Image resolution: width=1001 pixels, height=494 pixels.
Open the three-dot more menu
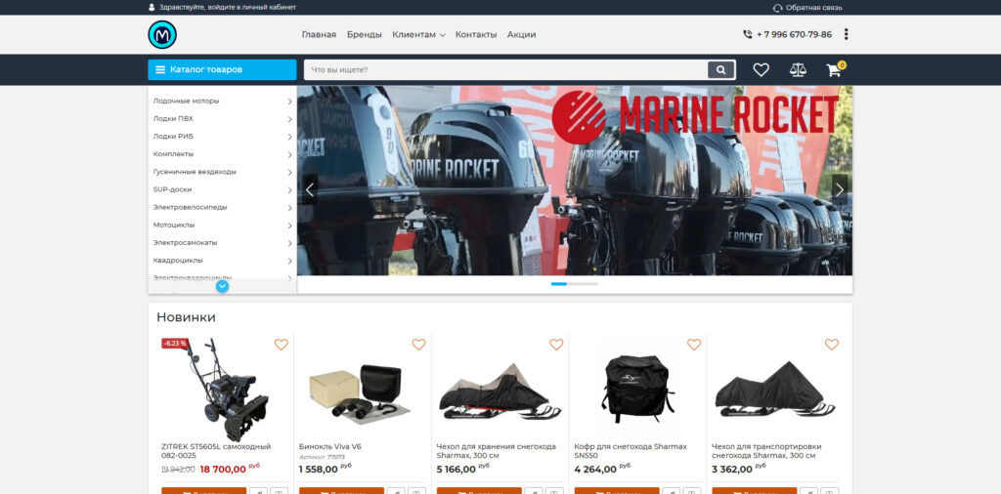846,34
